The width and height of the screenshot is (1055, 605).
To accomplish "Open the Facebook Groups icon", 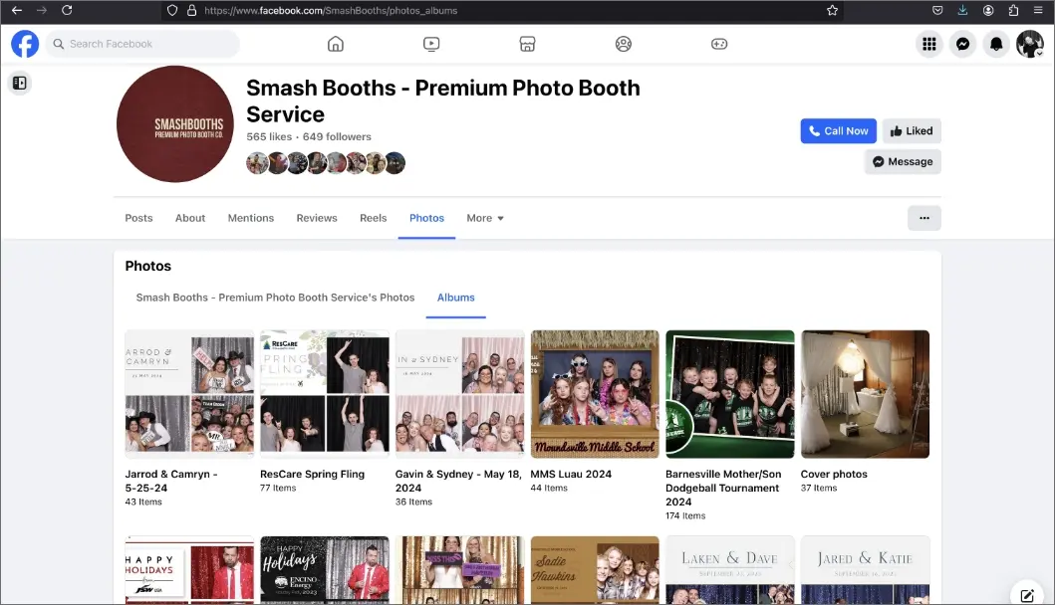I will (623, 44).
